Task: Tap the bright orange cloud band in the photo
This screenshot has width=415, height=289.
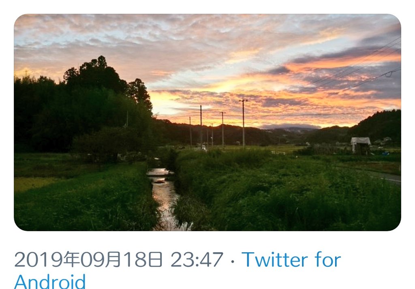Action: pos(341,63)
